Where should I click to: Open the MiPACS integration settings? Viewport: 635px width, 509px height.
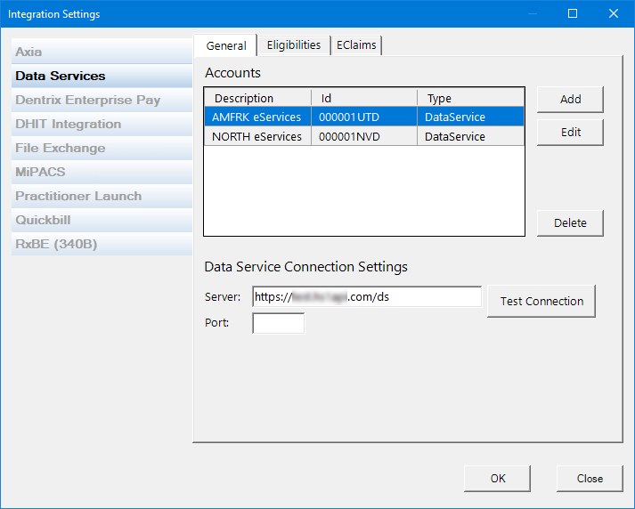coord(40,173)
